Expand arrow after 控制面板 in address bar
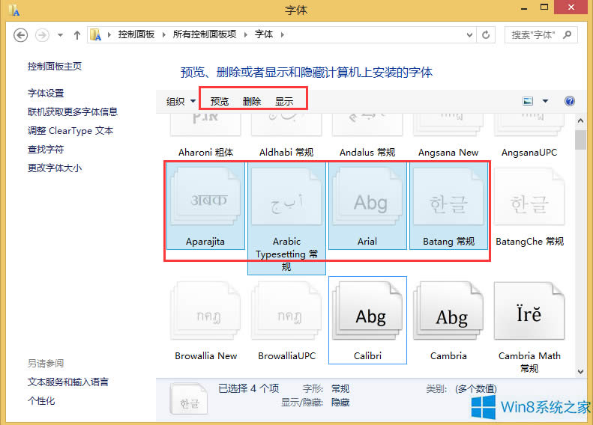593x425 pixels. tap(163, 34)
